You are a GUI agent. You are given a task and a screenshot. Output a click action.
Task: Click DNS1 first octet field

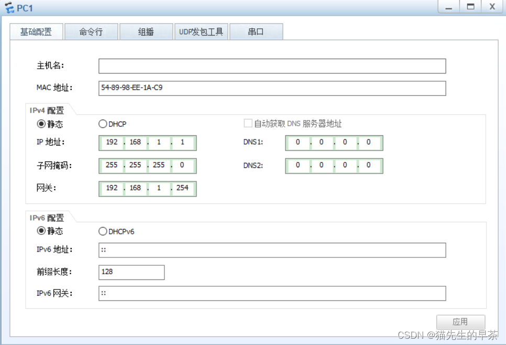(298, 143)
